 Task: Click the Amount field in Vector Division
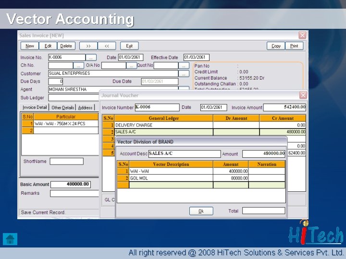[x=264, y=154]
